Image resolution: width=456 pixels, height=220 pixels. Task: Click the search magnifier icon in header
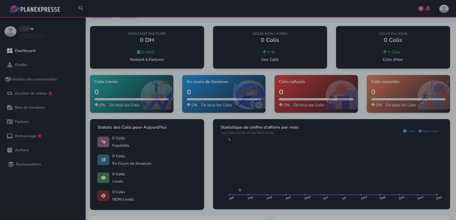point(81,8)
